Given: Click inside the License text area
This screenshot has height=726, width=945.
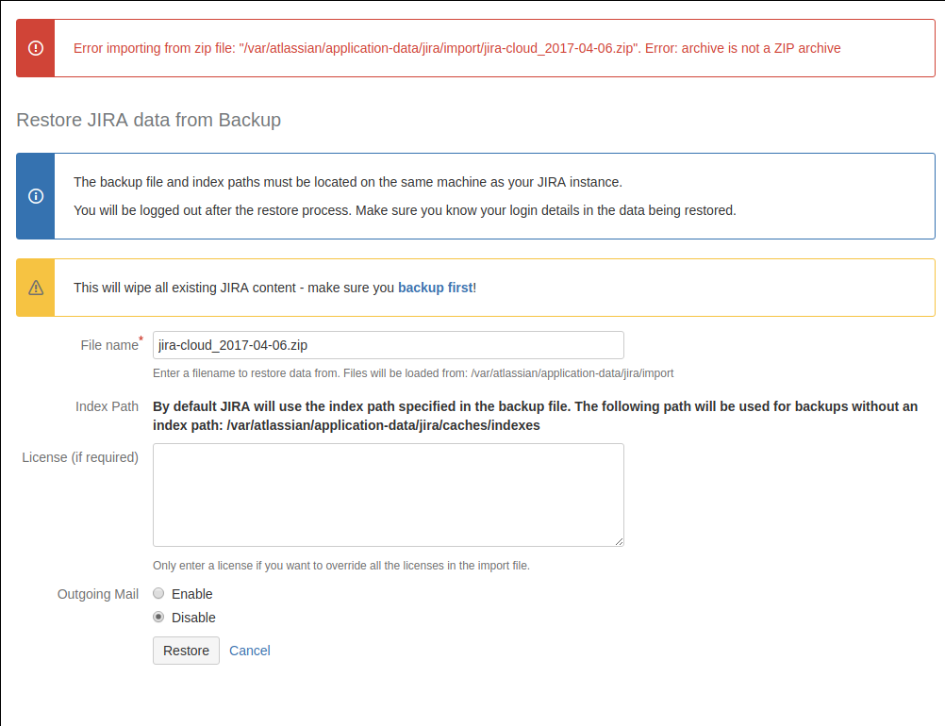Looking at the screenshot, I should tap(389, 495).
